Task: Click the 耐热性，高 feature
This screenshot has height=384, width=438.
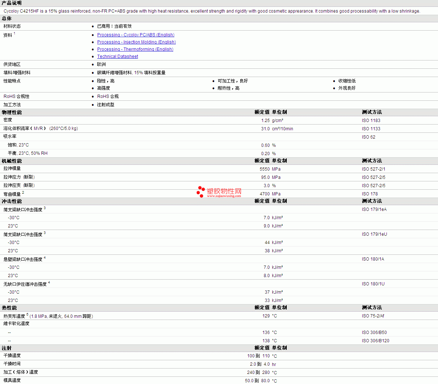Action: click(228, 88)
